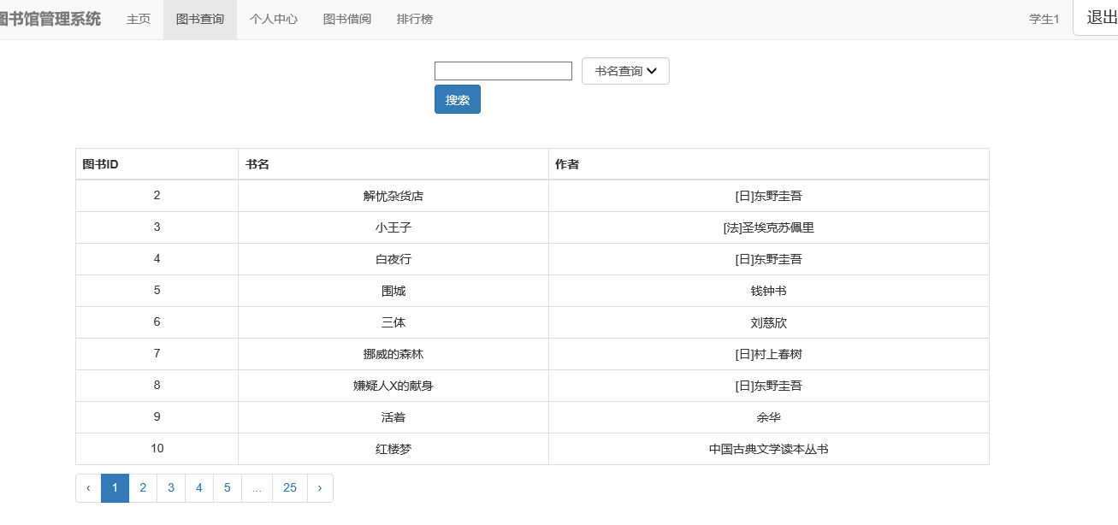The height and width of the screenshot is (525, 1118).
Task: Select book title 白夜行
Action: point(393,259)
